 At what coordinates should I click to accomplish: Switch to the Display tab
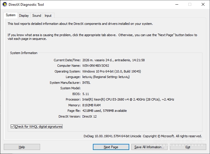point(24,16)
